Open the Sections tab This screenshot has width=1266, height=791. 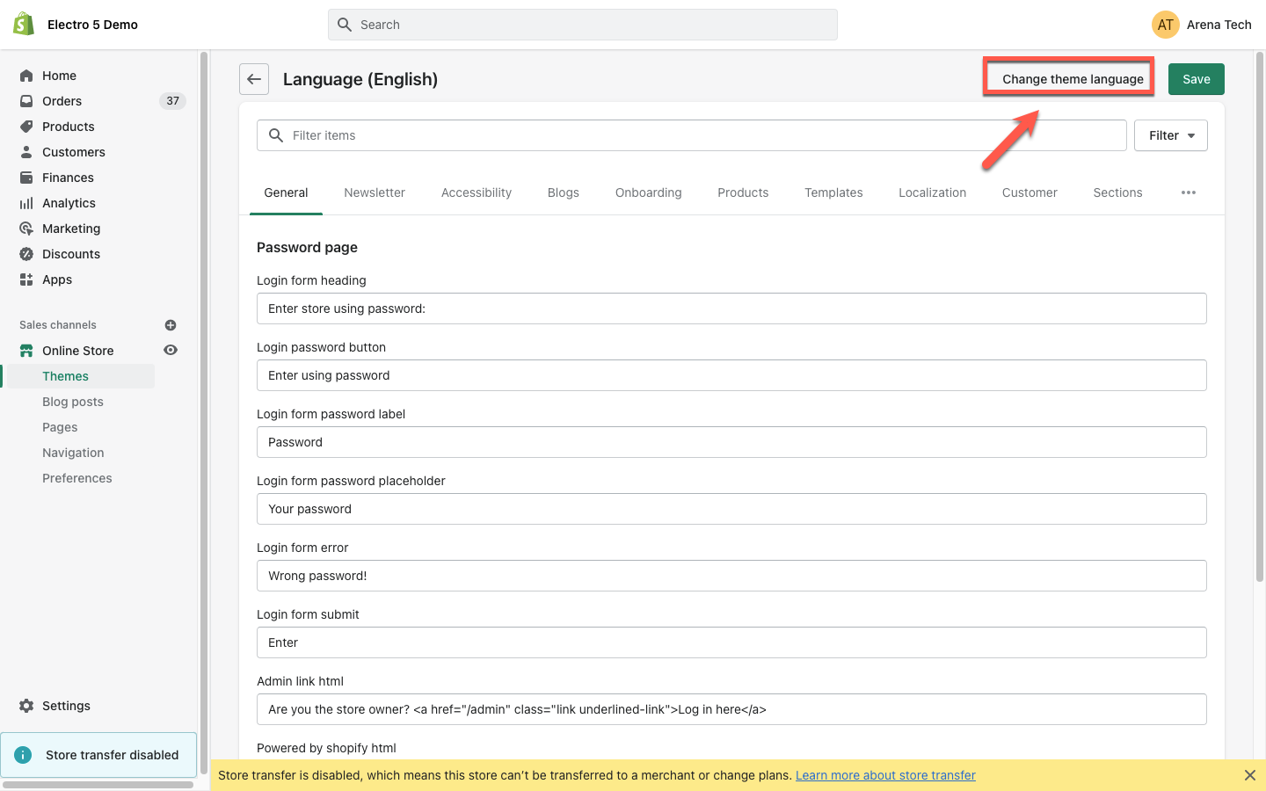(x=1117, y=192)
